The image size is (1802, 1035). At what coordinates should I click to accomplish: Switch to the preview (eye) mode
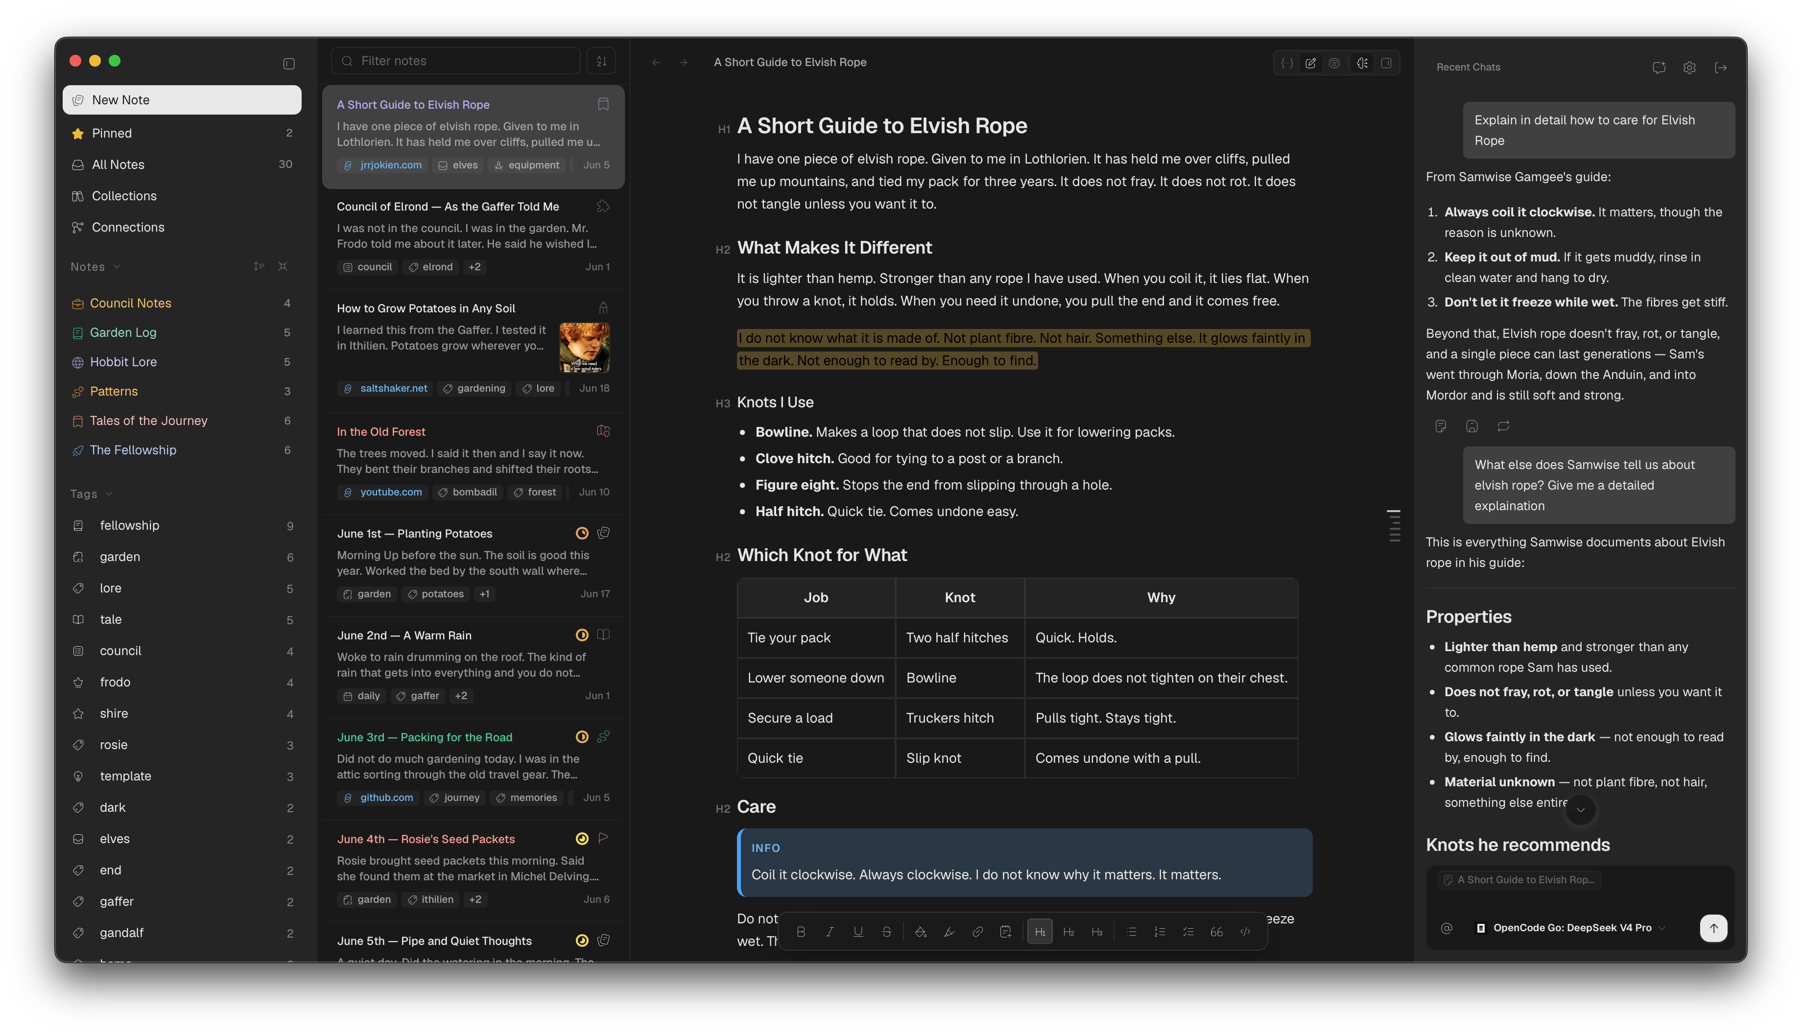[x=1334, y=63]
